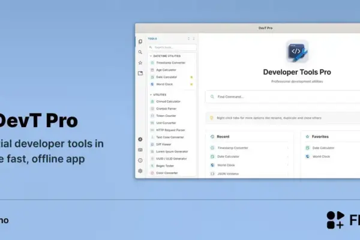Click the info icon in the activity bar

coord(140,160)
